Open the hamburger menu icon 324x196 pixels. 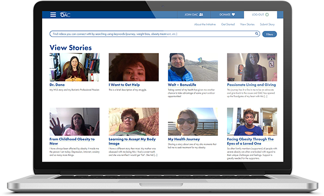pos(53,15)
